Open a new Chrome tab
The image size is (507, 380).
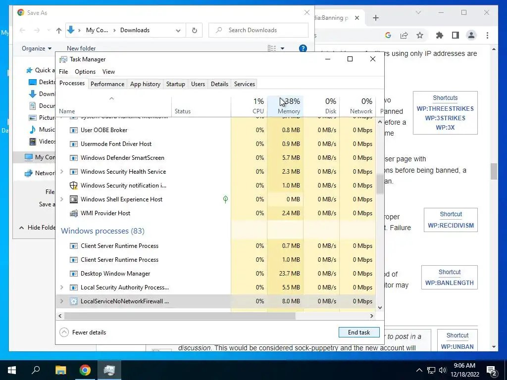[x=375, y=18]
